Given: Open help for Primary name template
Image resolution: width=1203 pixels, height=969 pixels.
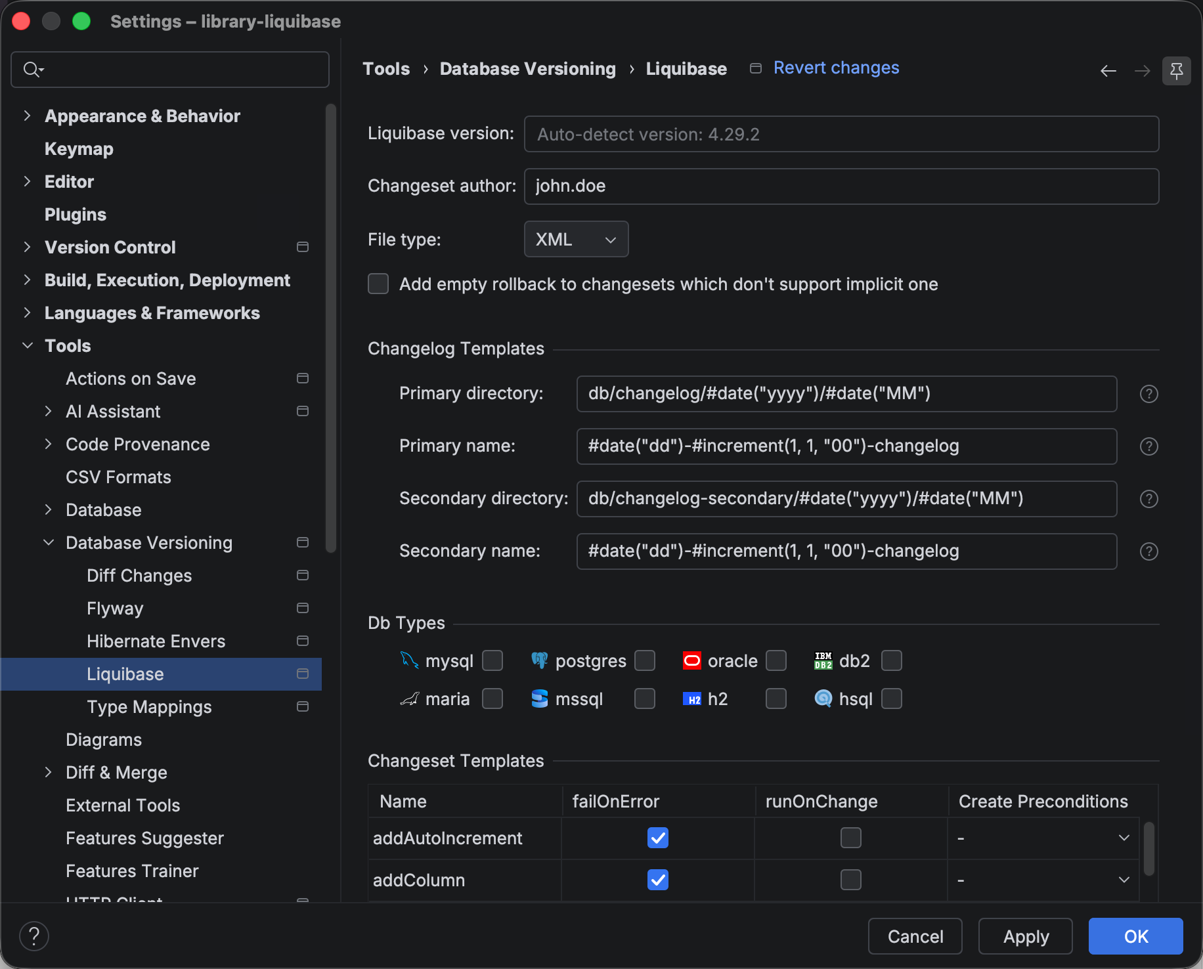Looking at the screenshot, I should click(x=1149, y=446).
